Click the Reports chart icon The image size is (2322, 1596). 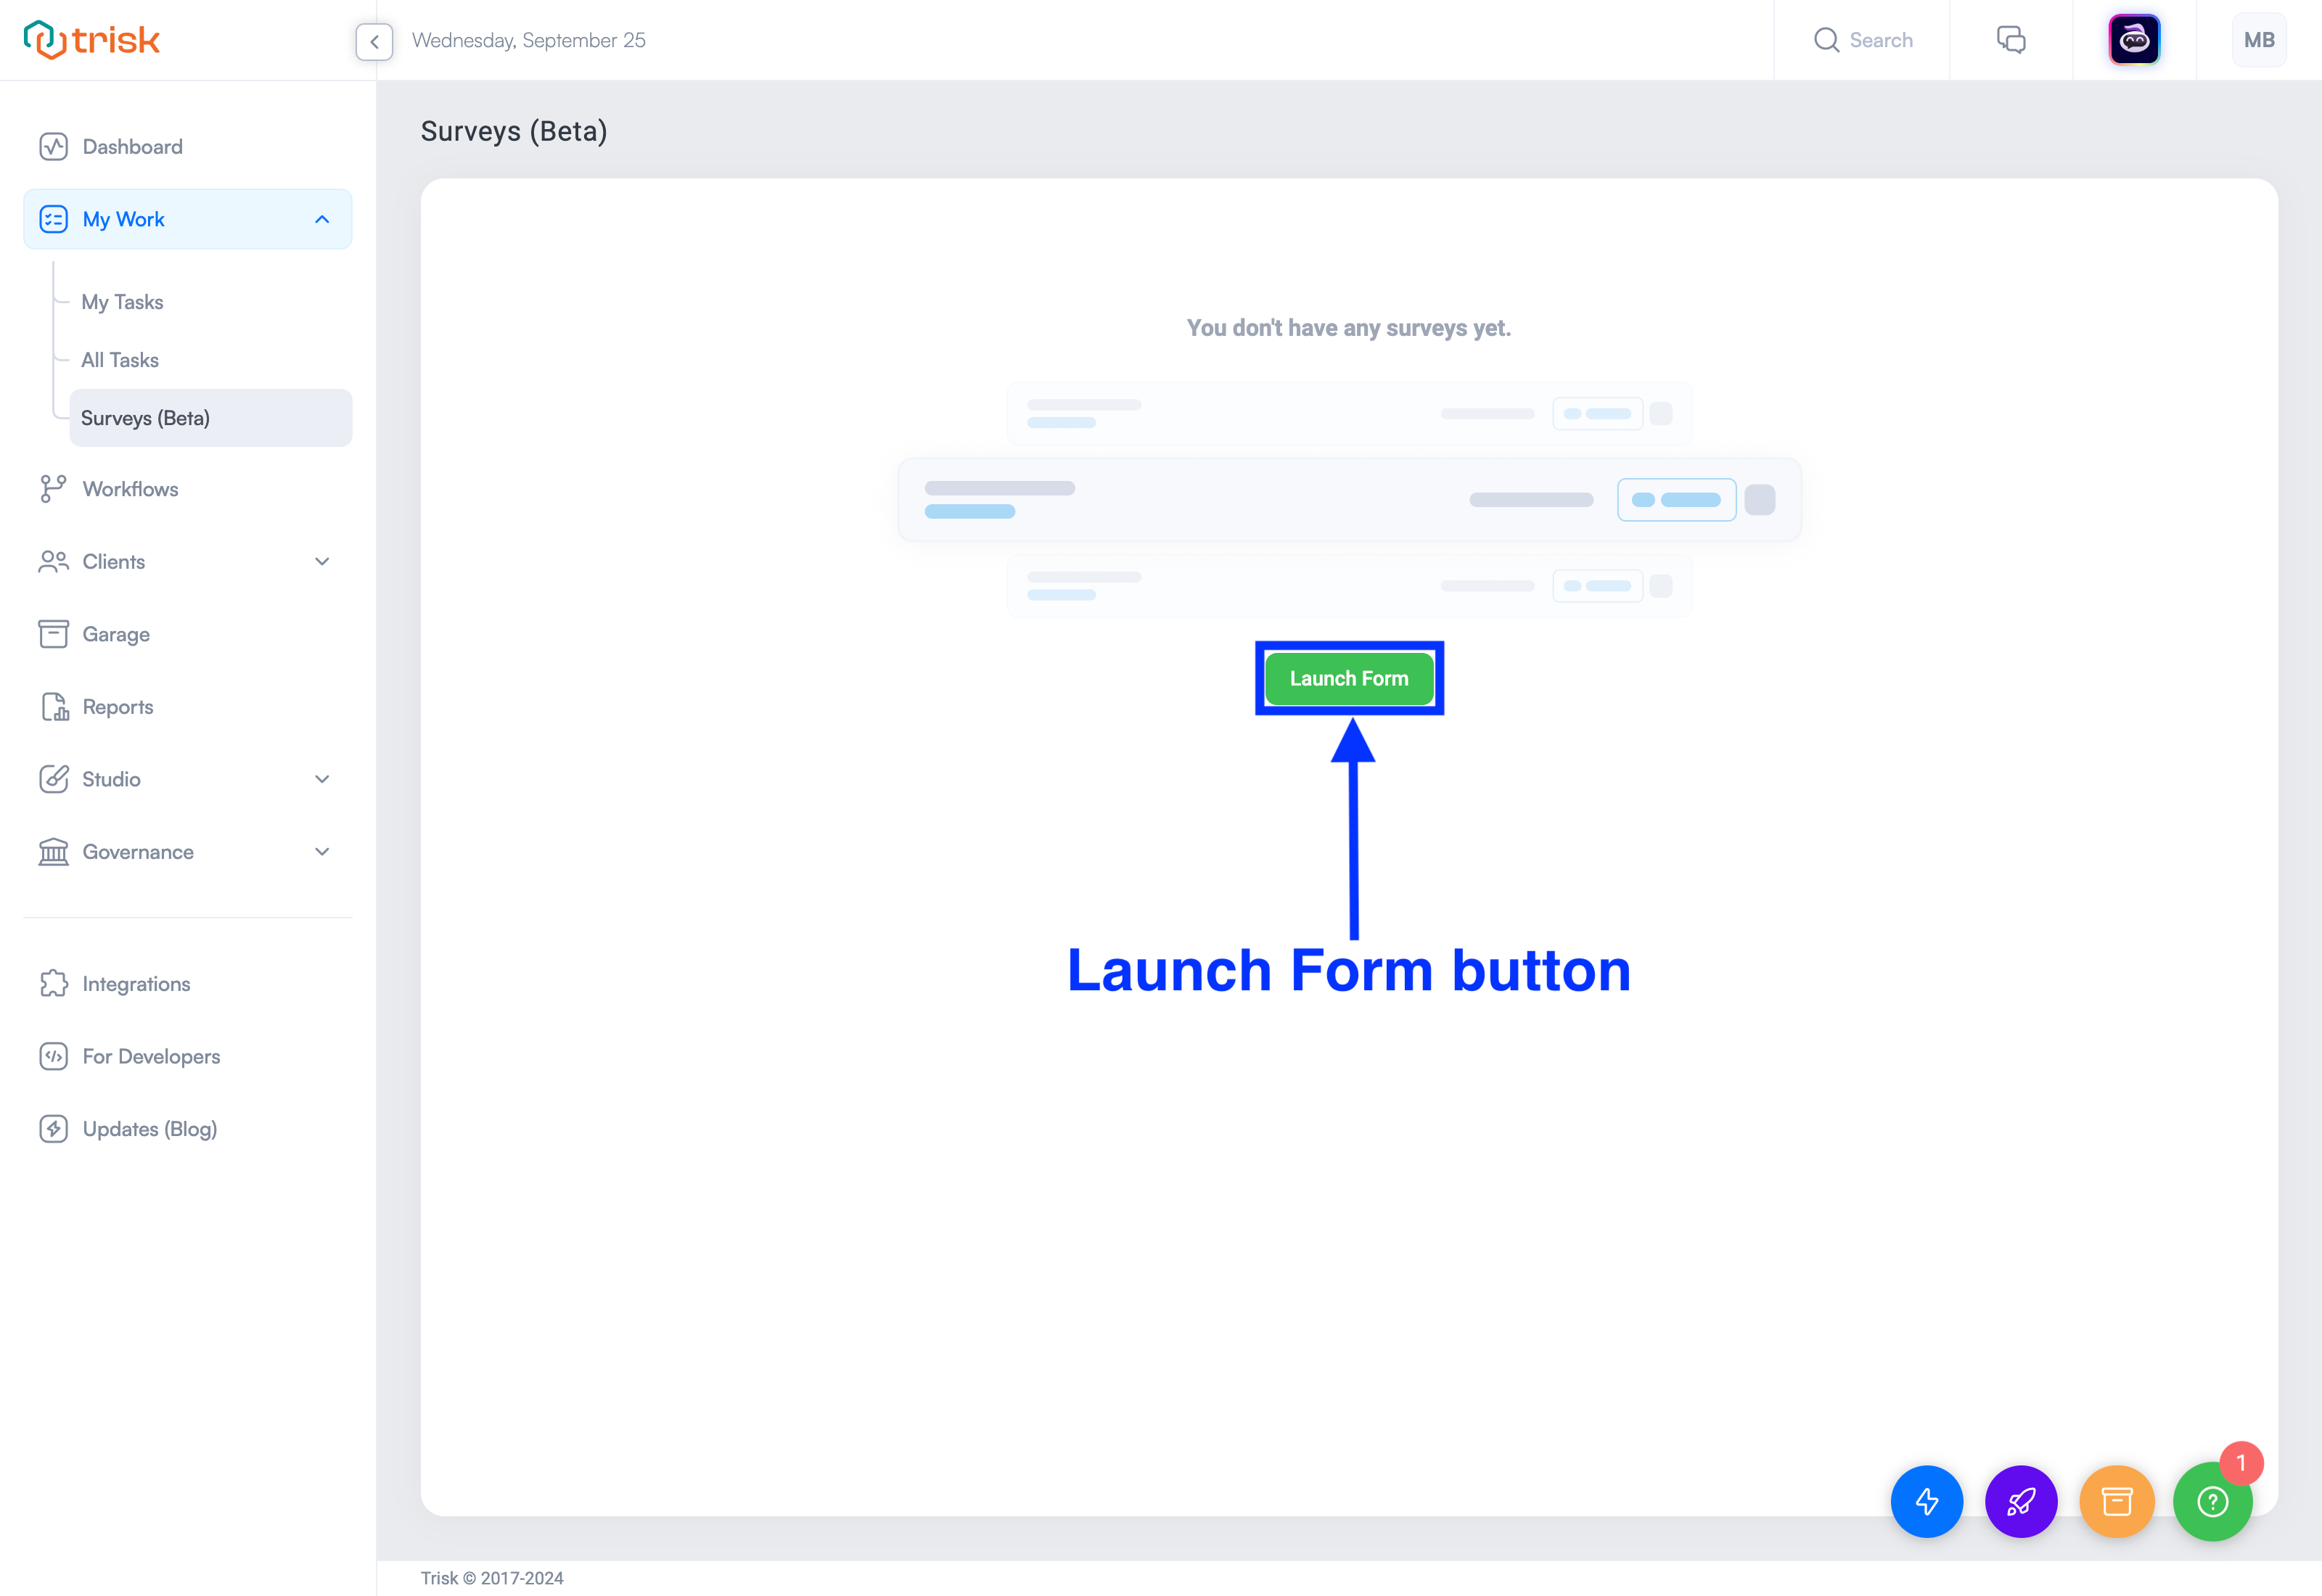[x=54, y=707]
